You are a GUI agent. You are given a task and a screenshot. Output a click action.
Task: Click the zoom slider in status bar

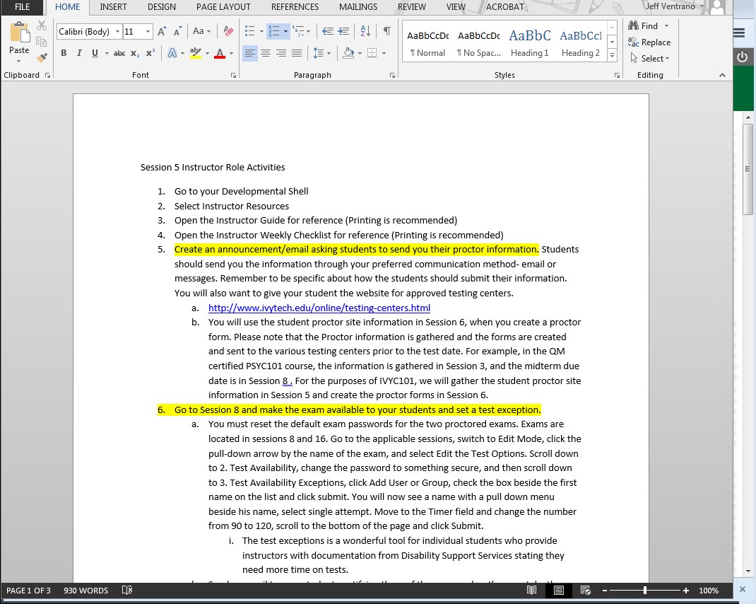(645, 590)
